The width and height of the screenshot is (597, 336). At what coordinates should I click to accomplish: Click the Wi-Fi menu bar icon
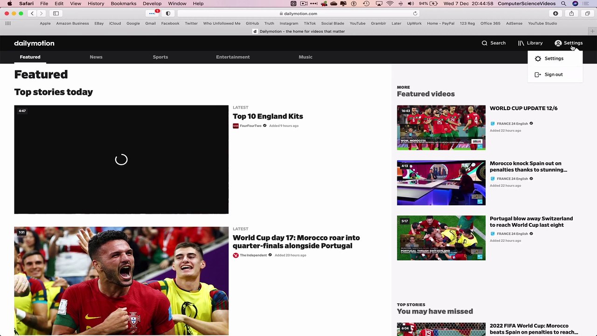pyautogui.click(x=390, y=4)
